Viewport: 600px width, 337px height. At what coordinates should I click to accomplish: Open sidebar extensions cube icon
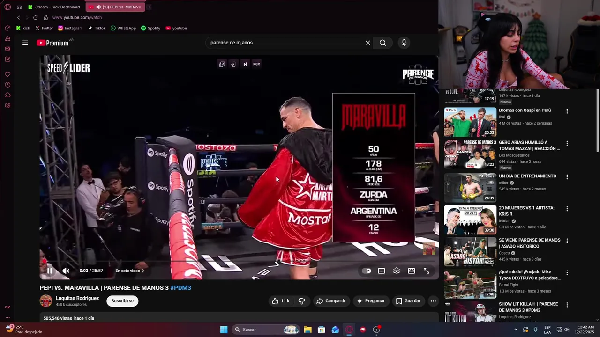click(x=7, y=95)
